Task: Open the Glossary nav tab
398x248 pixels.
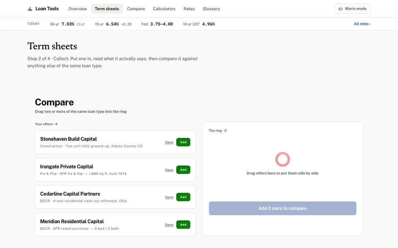Action: tap(211, 9)
